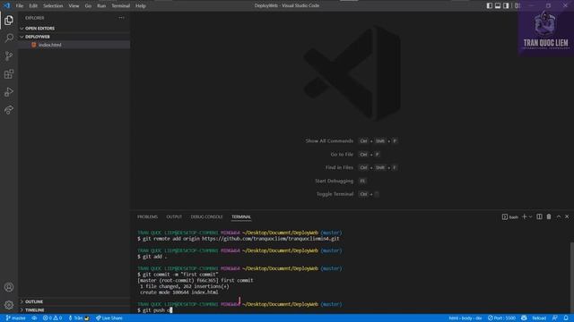
Task: Toggle the primary side bar layout icon
Action: click(490, 5)
